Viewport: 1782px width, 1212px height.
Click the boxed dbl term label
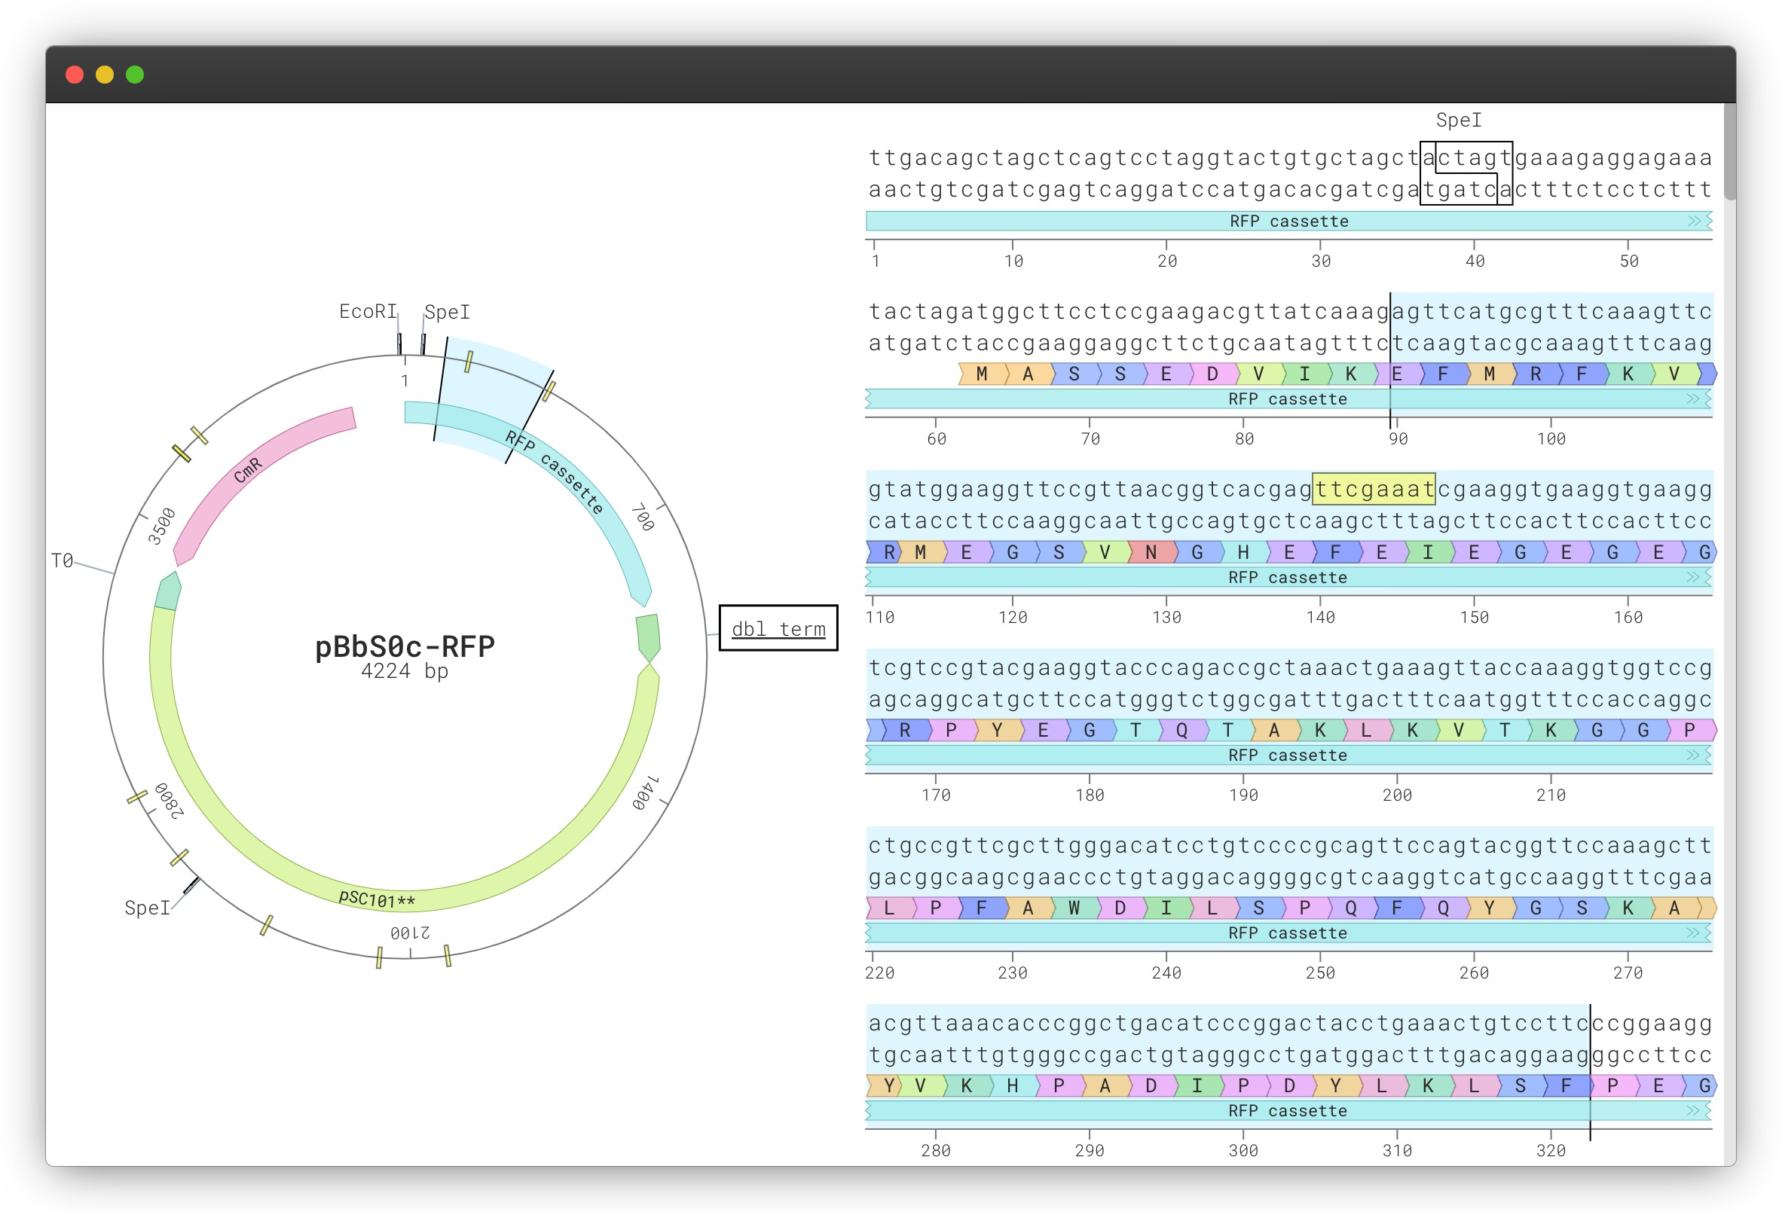pyautogui.click(x=778, y=629)
